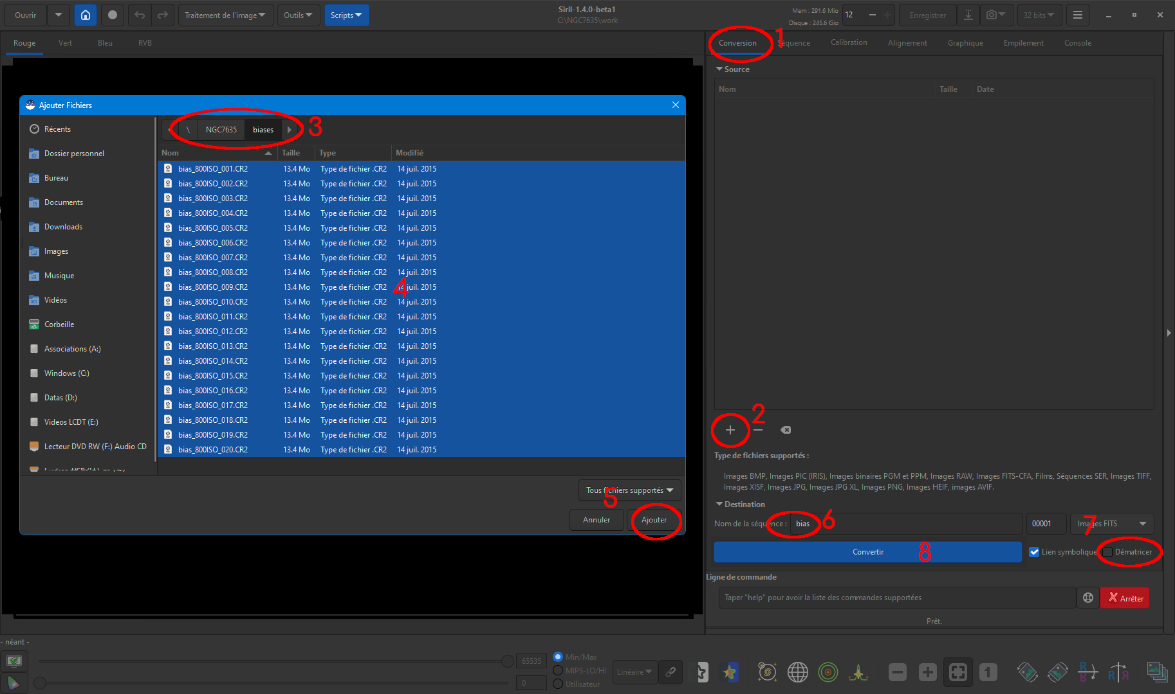
Task: Click the undo arrow icon
Action: (x=140, y=15)
